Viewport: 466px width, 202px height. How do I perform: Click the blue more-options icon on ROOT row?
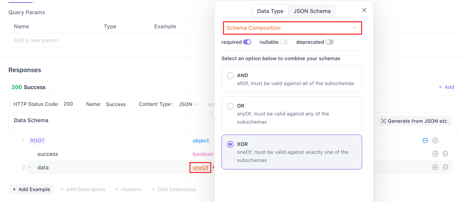pyautogui.click(x=425, y=140)
